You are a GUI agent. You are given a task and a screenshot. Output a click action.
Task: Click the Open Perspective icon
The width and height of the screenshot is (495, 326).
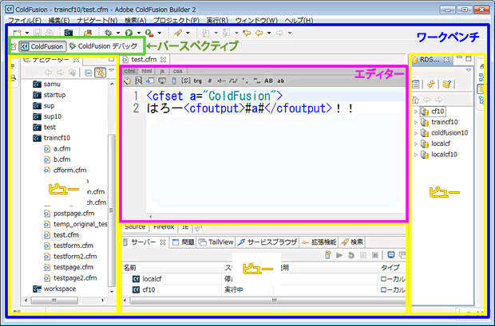click(x=14, y=46)
